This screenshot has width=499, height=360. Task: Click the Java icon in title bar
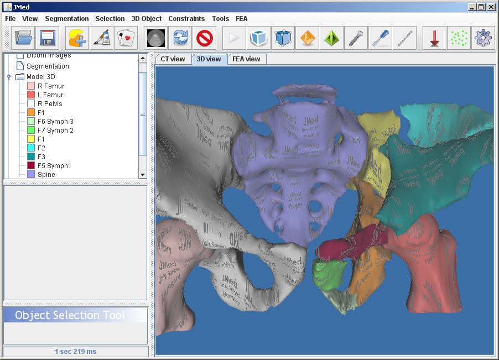[x=8, y=7]
